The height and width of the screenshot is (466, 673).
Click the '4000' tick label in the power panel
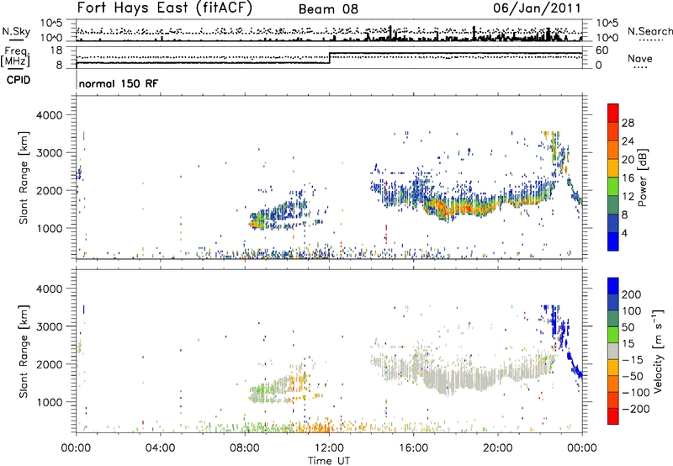pos(49,115)
